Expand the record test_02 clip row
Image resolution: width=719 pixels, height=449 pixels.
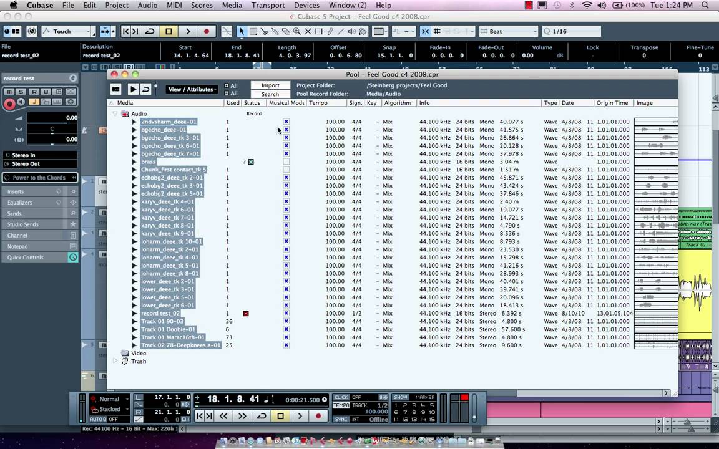[x=134, y=314]
